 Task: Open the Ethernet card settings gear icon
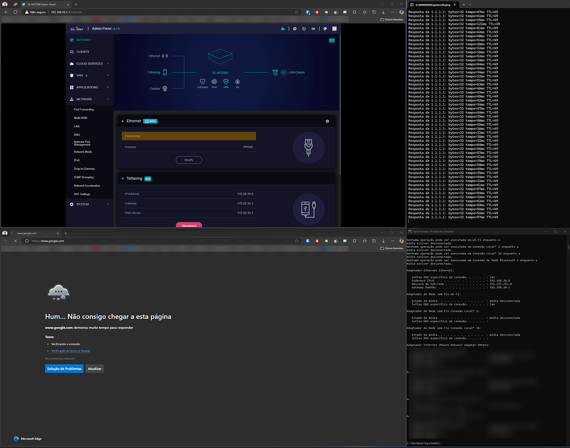click(327, 121)
